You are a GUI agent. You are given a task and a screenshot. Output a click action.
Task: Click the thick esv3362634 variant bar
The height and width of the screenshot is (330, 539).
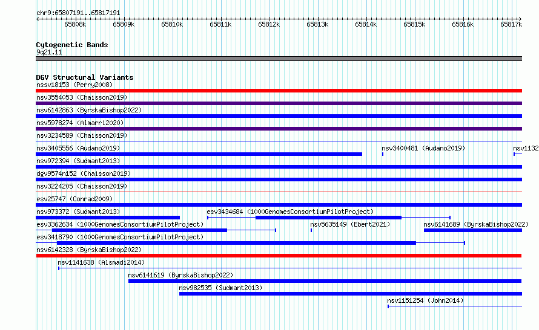pos(139,230)
